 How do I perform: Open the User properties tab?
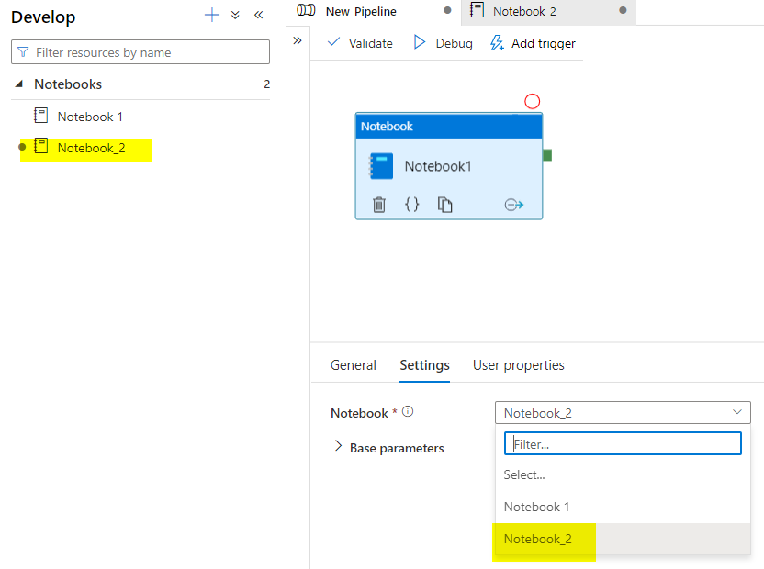pos(518,365)
